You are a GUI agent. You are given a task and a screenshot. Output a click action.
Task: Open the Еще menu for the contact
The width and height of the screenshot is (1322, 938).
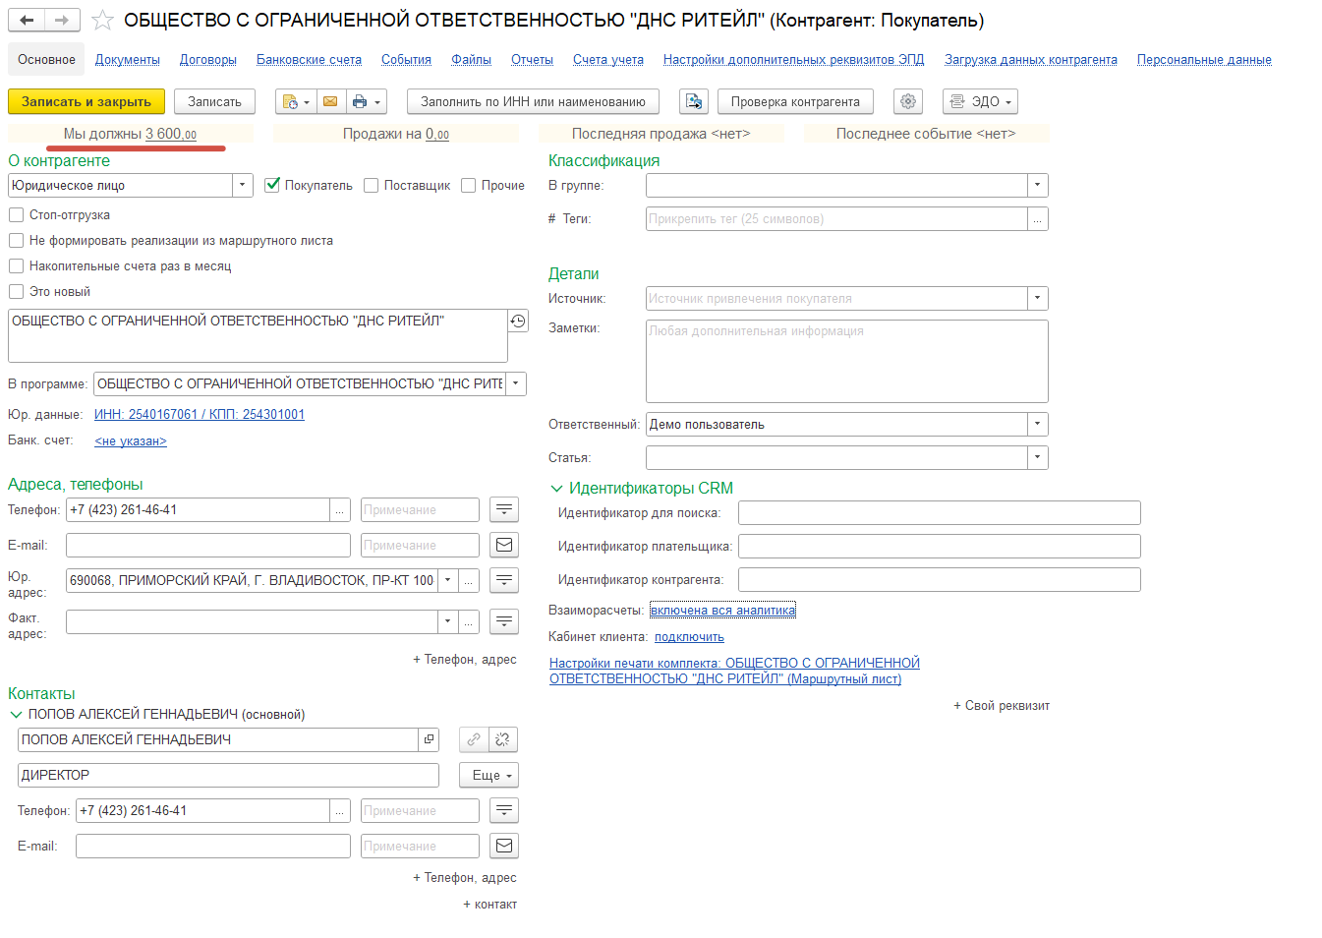coord(489,775)
